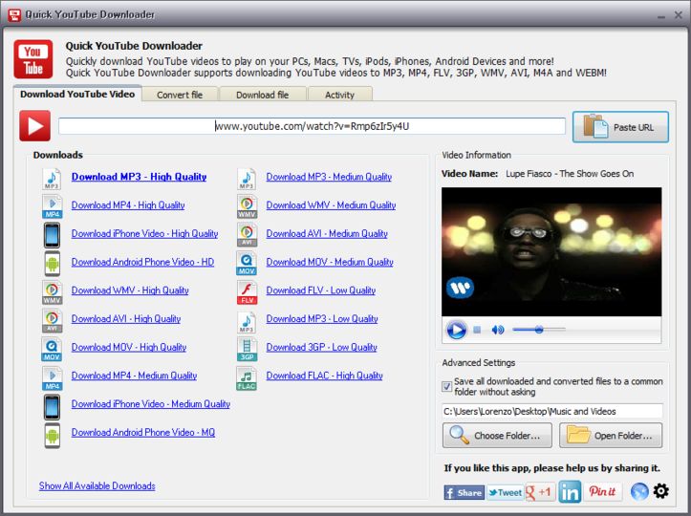Click Download MOV - Medium Quality link
The image size is (691, 516).
(x=330, y=262)
